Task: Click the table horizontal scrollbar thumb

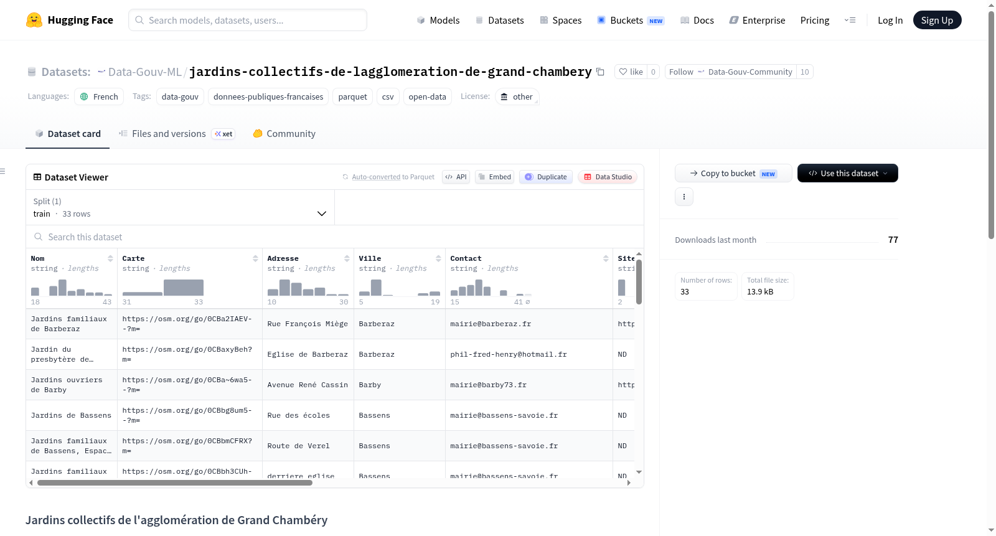Action: point(175,482)
